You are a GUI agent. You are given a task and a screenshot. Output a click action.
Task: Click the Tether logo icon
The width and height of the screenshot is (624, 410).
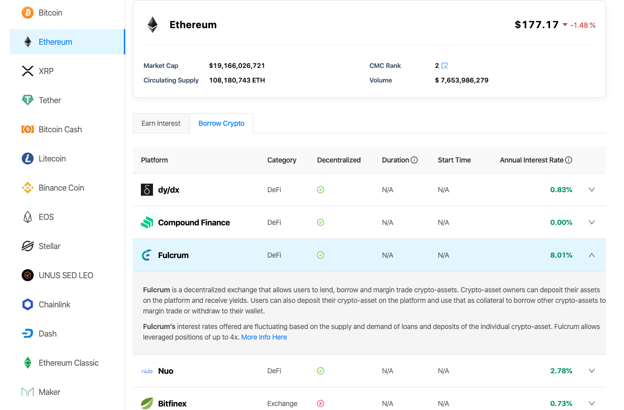[x=28, y=100]
